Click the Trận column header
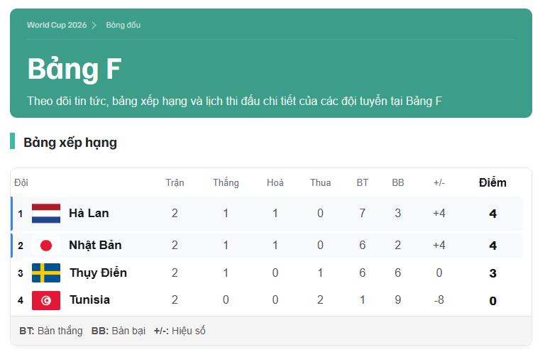Viewport: 545px width, 352px height. point(175,183)
